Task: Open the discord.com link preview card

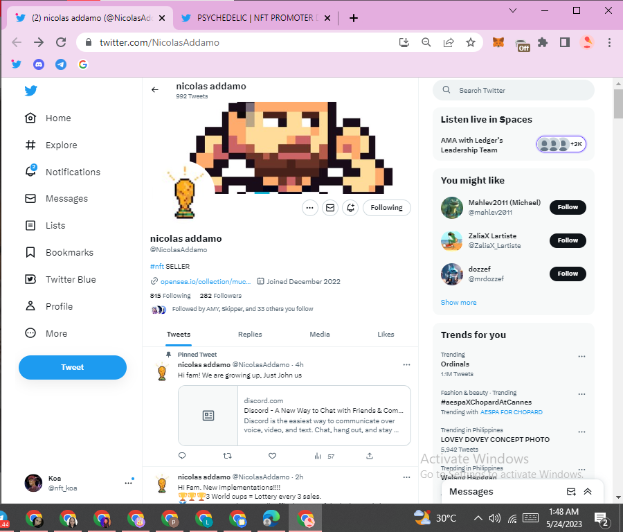Action: click(x=294, y=416)
